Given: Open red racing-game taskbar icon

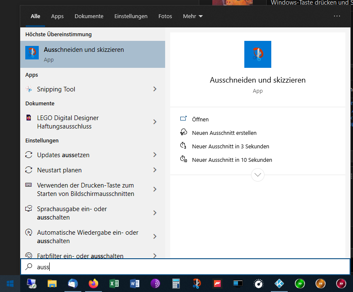Looking at the screenshot, I should click(217, 284).
